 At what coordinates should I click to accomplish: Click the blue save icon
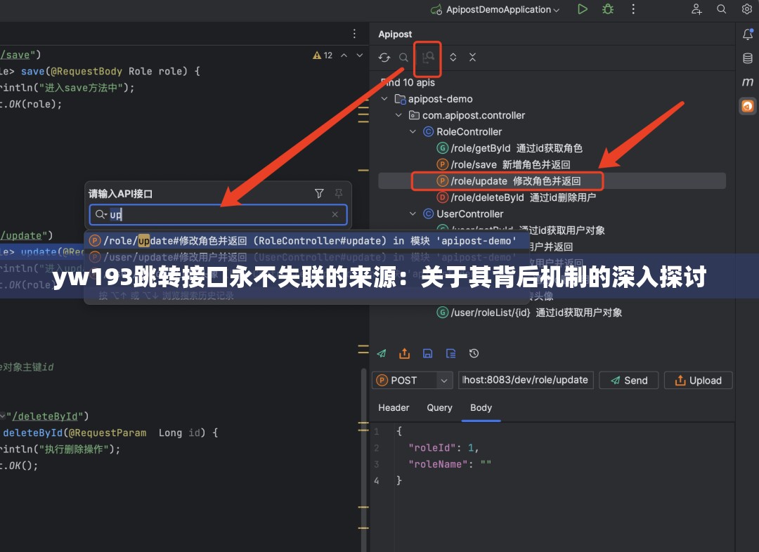tap(427, 353)
